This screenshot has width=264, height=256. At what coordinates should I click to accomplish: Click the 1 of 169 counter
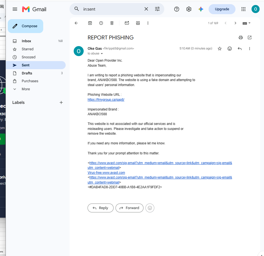(213, 23)
